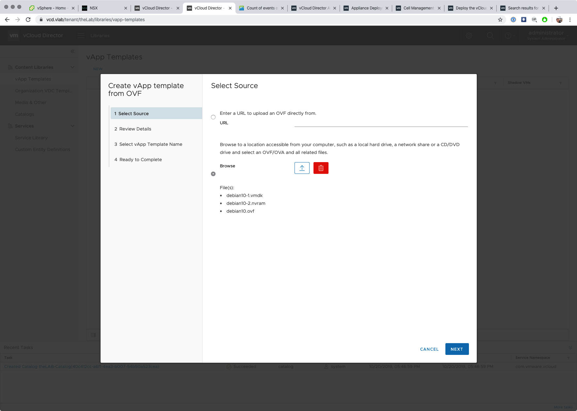Image resolution: width=577 pixels, height=411 pixels.
Task: Open the 1Password extension icon
Action: tap(513, 20)
